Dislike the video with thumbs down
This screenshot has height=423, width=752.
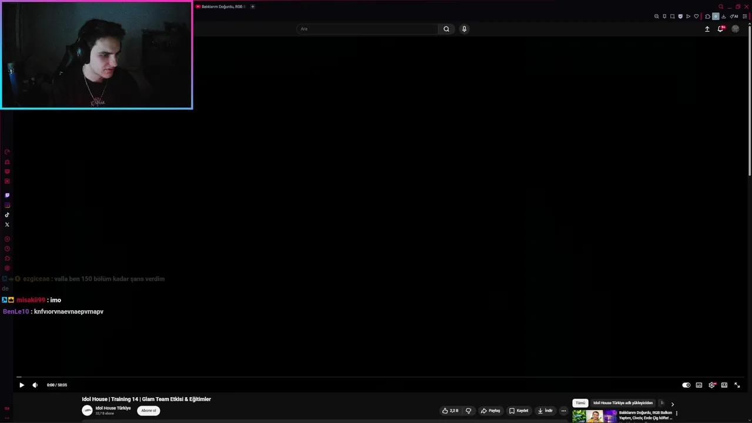tap(468, 411)
